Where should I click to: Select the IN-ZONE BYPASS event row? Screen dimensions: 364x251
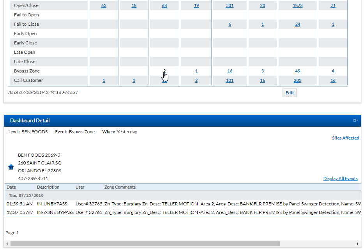point(55,212)
